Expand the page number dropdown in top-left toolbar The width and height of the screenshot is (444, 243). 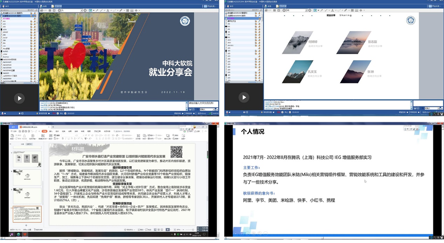pyautogui.click(x=81, y=10)
